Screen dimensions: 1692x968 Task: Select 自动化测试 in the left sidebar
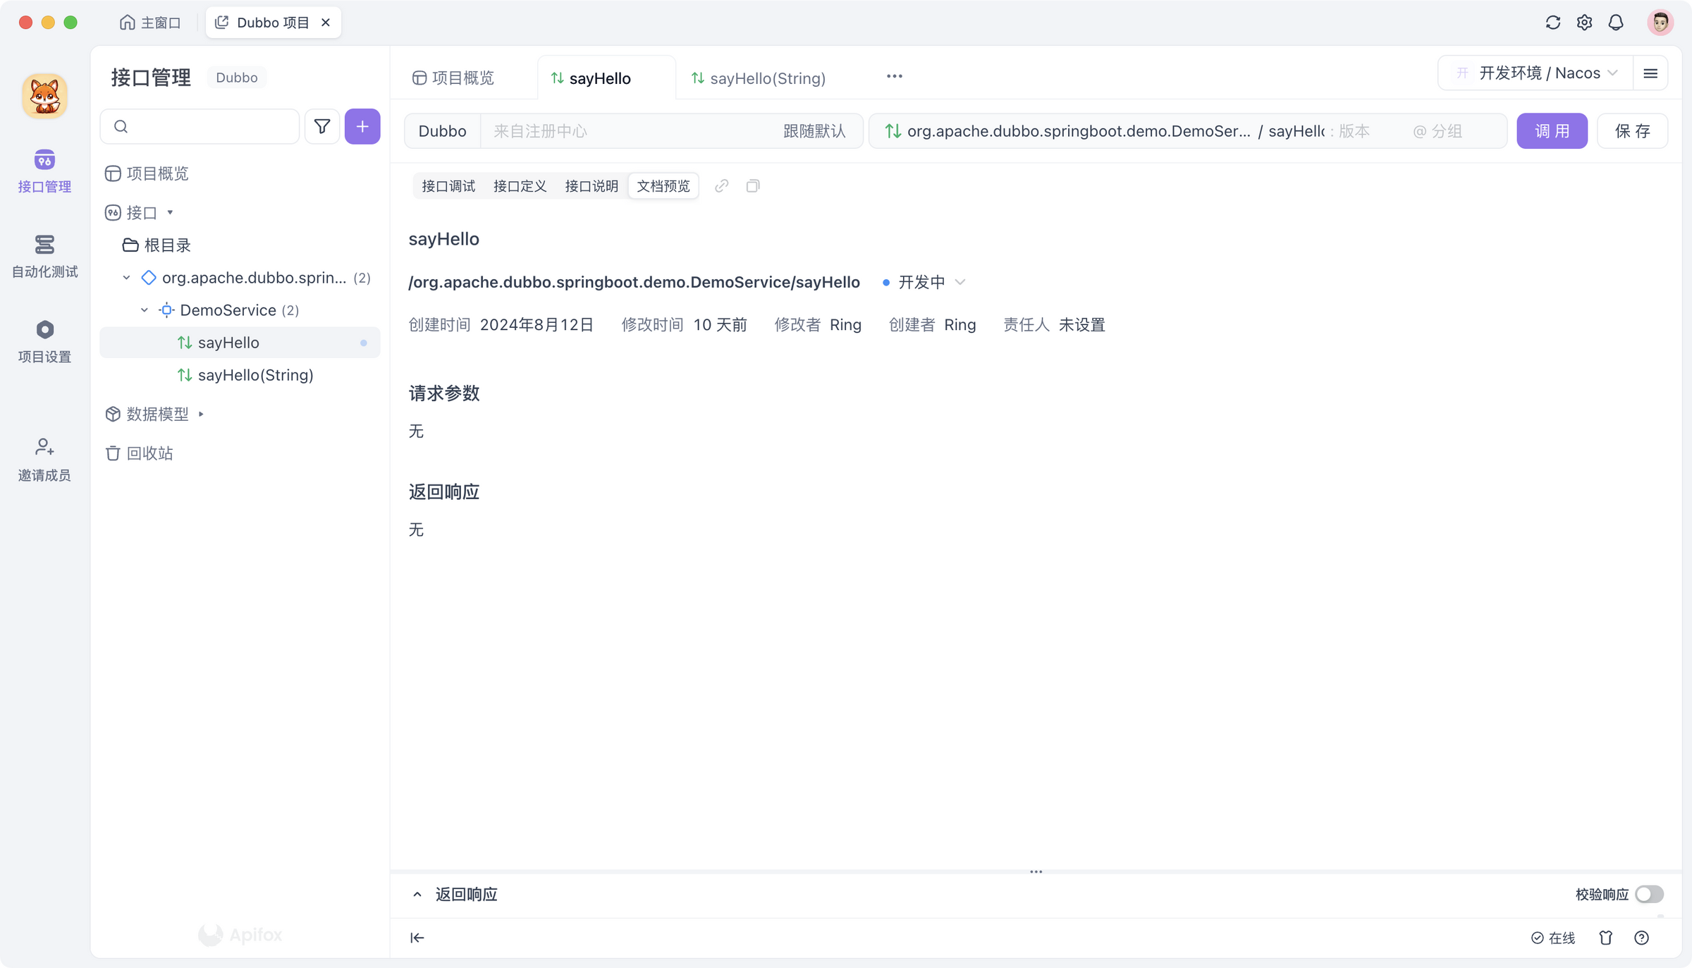(44, 256)
